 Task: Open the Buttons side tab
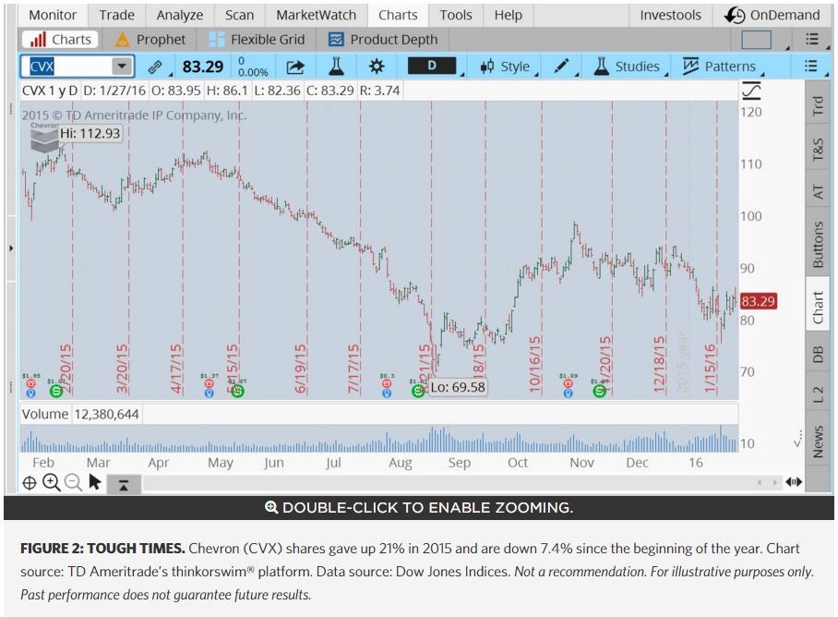817,245
